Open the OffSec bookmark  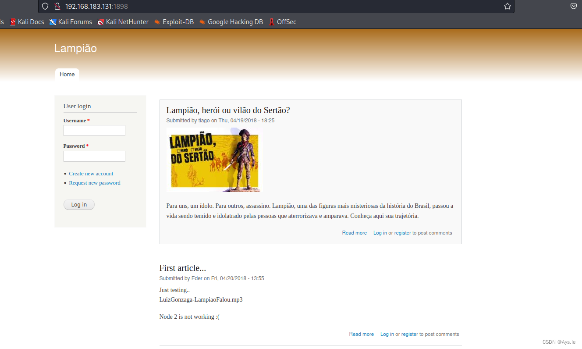pyautogui.click(x=283, y=21)
